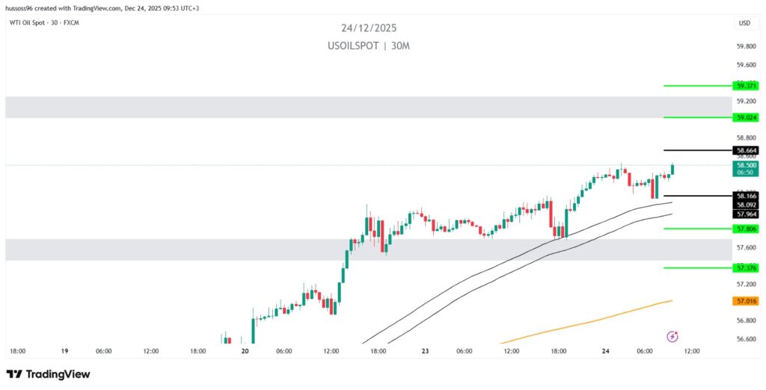The width and height of the screenshot is (766, 390).
Task: Click date 23 on the time axis
Action: point(425,350)
